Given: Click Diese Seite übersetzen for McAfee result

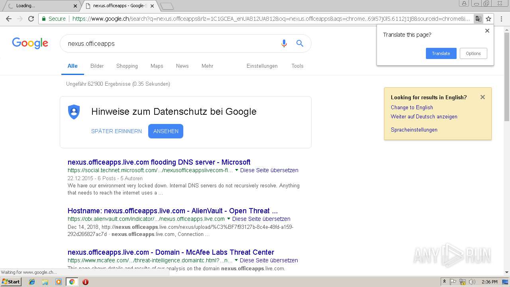Looking at the screenshot, I should pos(269,260).
